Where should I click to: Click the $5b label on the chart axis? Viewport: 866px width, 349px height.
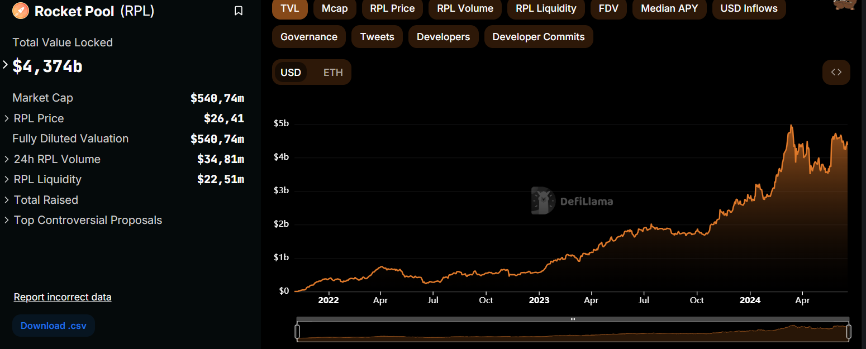coord(281,123)
